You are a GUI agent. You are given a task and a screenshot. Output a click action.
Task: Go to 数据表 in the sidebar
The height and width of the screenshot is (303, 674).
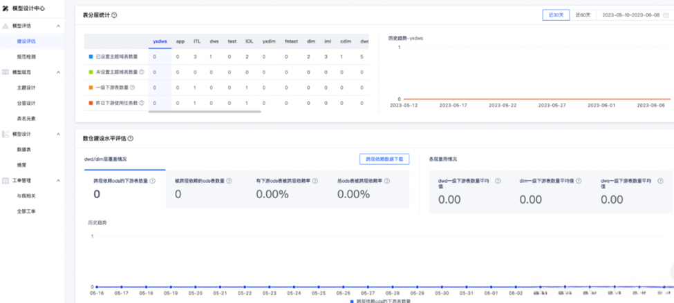tap(24, 149)
